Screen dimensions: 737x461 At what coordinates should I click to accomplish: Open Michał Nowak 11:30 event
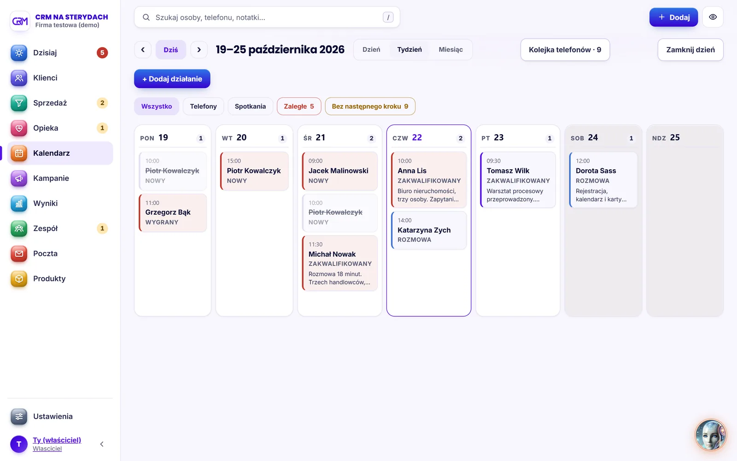[x=340, y=263]
